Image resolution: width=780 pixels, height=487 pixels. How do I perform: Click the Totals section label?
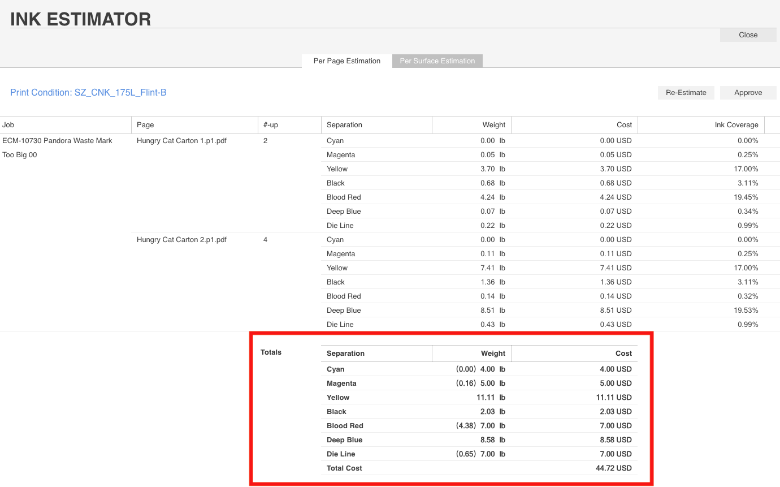pos(271,352)
